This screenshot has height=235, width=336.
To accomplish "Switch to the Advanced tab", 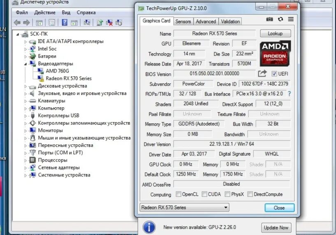I will 206,21.
